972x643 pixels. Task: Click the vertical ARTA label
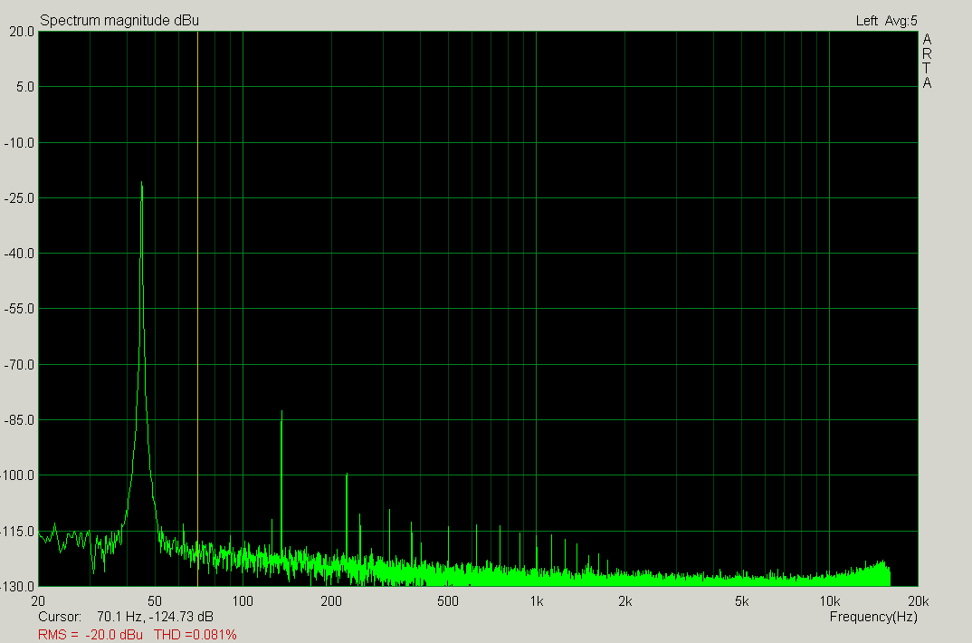[x=927, y=61]
